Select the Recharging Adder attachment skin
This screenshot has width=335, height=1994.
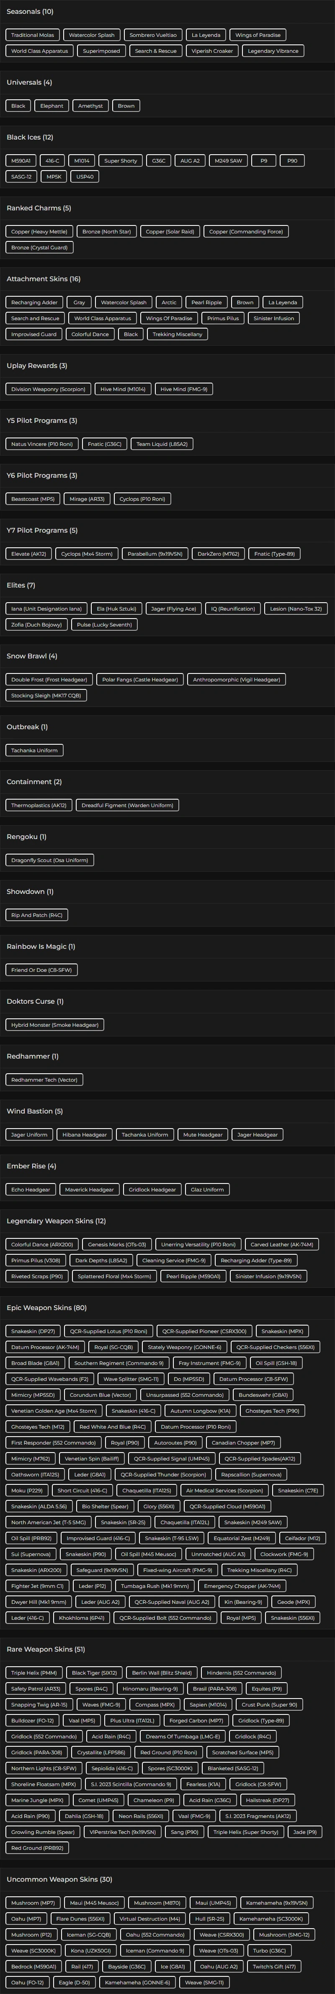[34, 302]
